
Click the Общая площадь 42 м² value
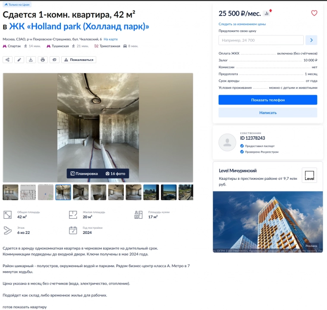pyautogui.click(x=22, y=217)
